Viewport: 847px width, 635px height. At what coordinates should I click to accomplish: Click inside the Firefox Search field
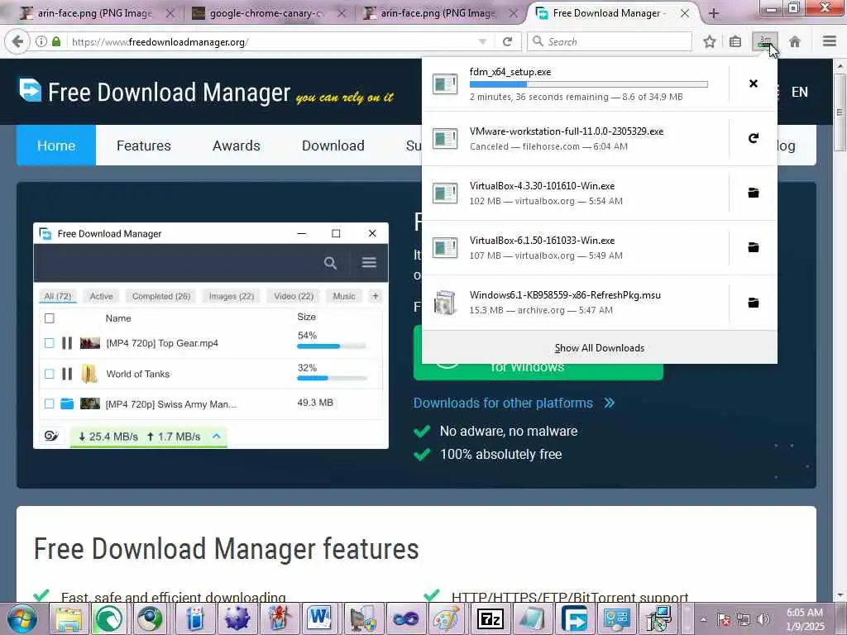coord(609,41)
